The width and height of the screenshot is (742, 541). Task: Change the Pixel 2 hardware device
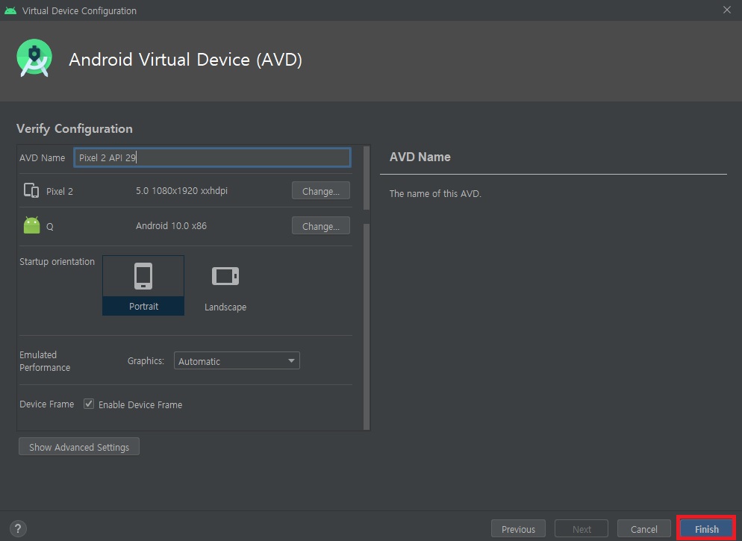321,190
